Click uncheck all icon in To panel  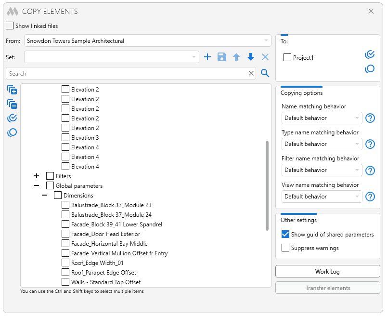click(x=370, y=69)
